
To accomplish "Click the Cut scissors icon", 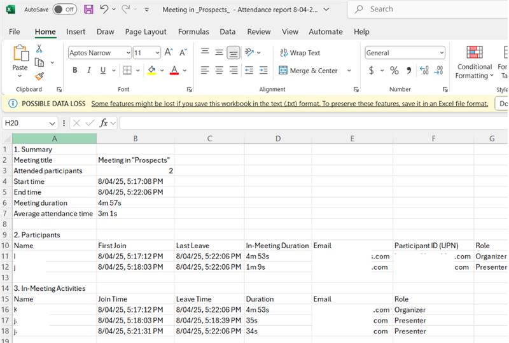I will click(39, 49).
